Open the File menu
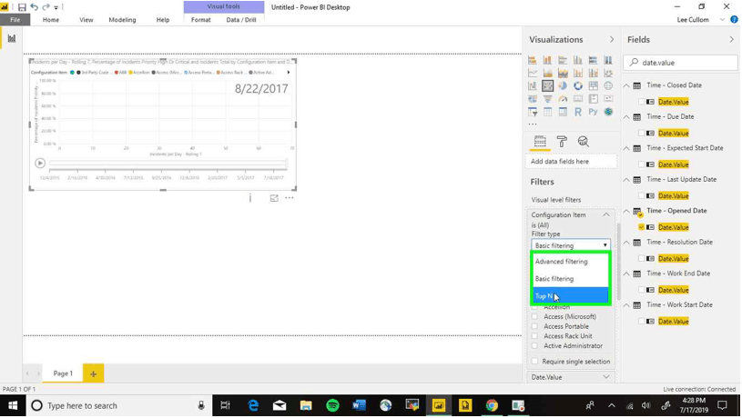The width and height of the screenshot is (742, 418). point(15,20)
